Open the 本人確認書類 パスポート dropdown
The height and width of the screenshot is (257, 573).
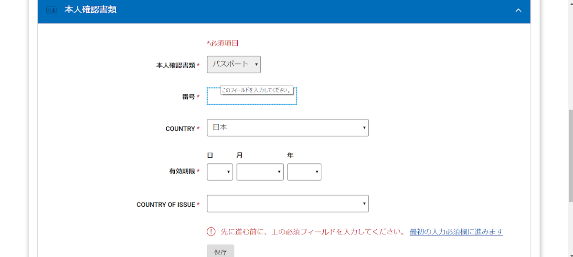point(233,64)
